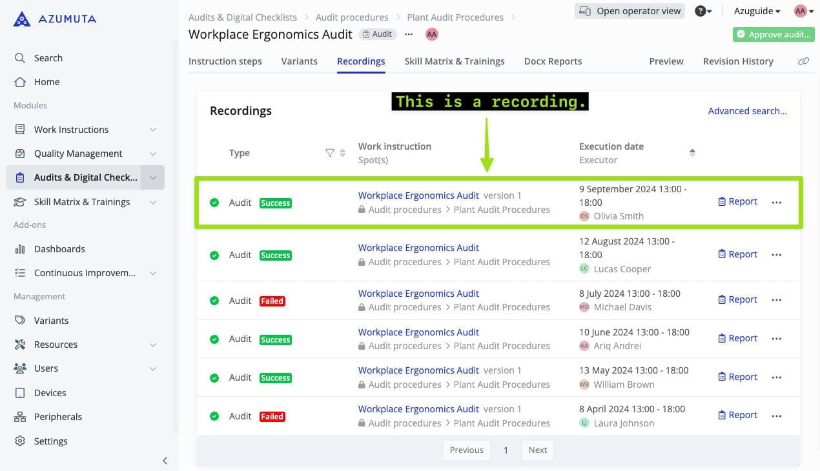Switch to Instruction steps tab
The height and width of the screenshot is (471, 820).
coord(225,61)
